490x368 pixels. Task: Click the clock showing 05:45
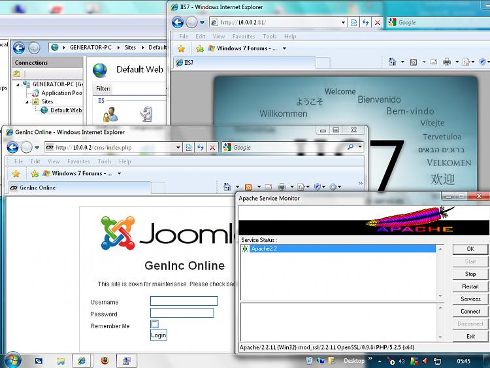463,361
